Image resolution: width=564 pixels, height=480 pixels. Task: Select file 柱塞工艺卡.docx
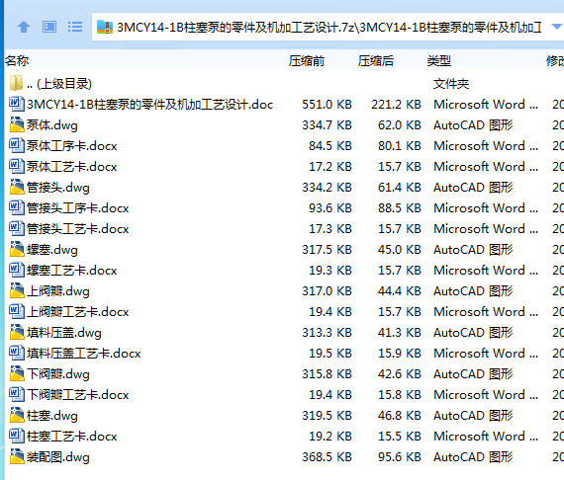[x=72, y=437]
